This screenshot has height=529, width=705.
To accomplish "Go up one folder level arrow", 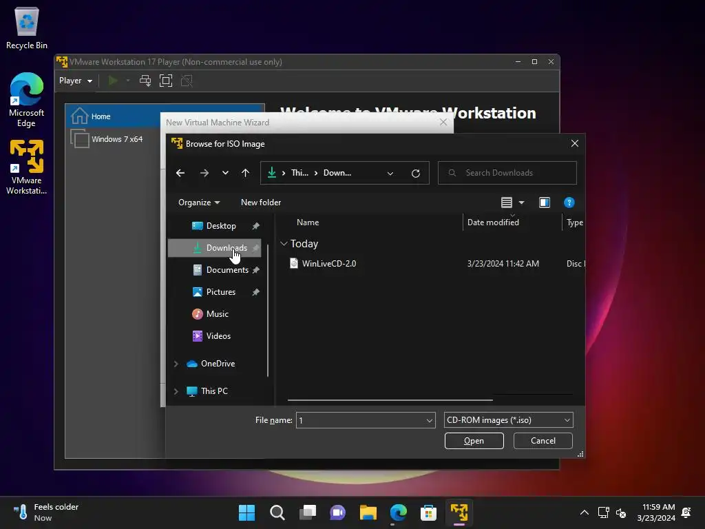I will click(245, 173).
